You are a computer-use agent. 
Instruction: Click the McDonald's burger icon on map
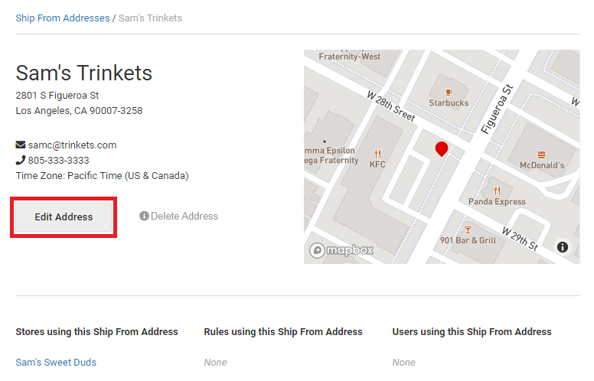pos(542,155)
